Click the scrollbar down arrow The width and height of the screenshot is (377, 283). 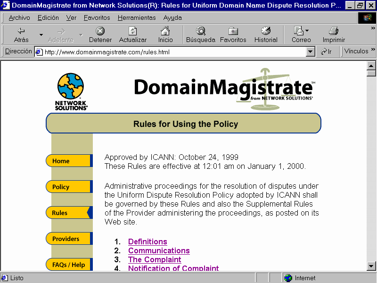371,266
